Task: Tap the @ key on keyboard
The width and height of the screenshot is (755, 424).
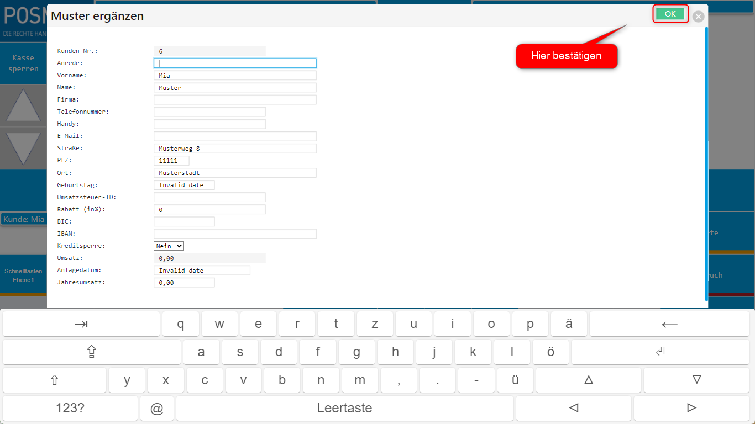Action: tap(157, 409)
